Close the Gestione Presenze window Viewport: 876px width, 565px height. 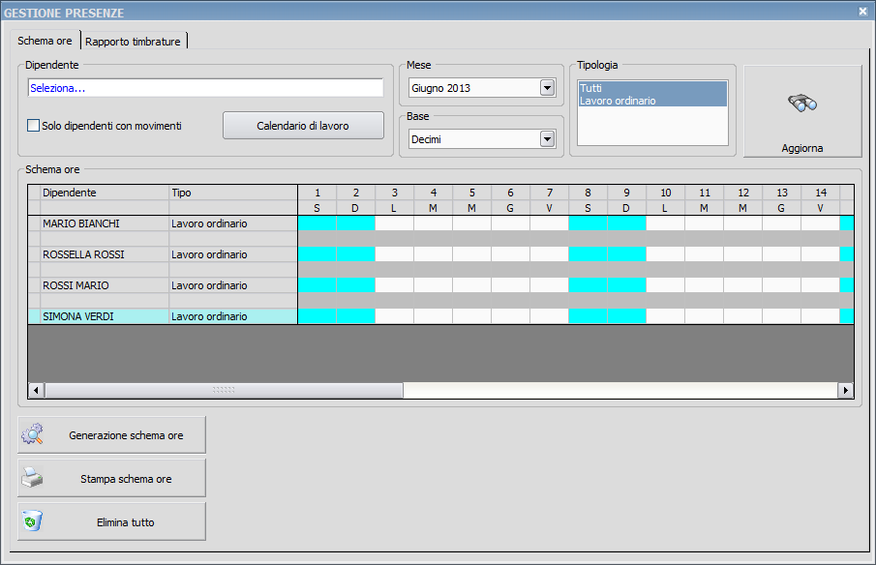click(x=862, y=12)
